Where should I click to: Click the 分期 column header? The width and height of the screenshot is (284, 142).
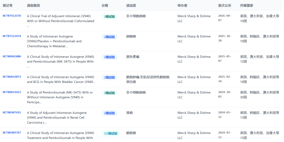pos(105,6)
